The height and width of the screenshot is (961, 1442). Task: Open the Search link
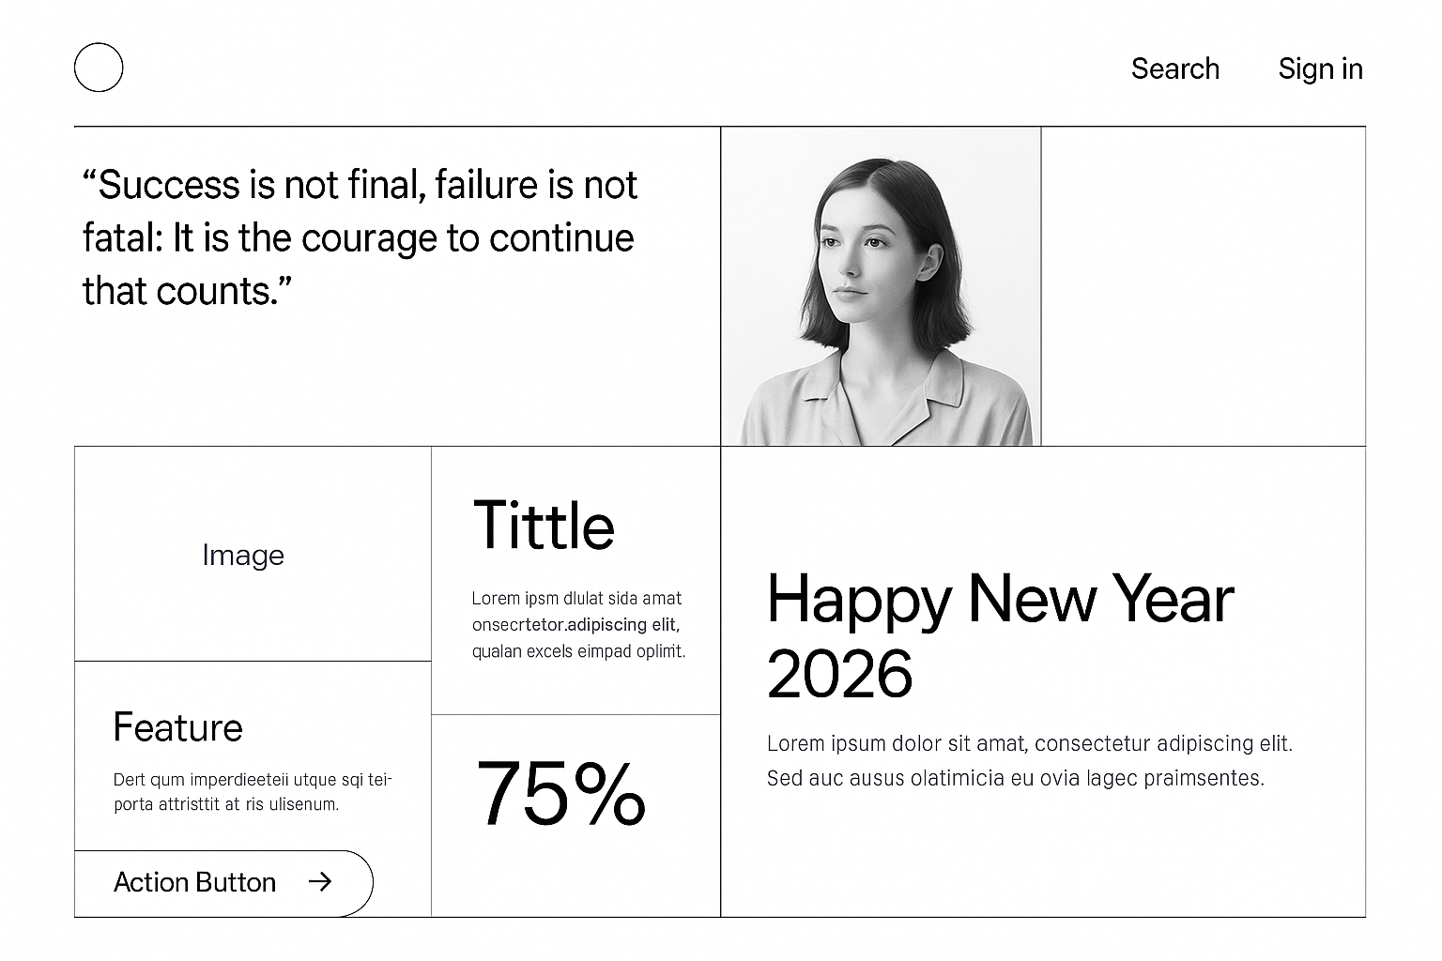(x=1174, y=69)
